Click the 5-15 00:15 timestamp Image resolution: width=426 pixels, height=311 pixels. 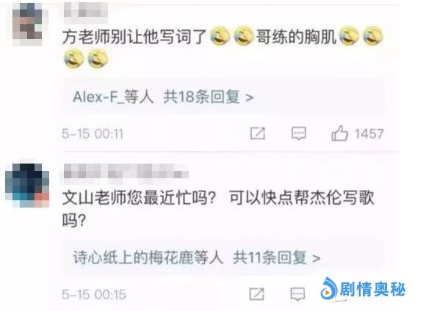[94, 294]
